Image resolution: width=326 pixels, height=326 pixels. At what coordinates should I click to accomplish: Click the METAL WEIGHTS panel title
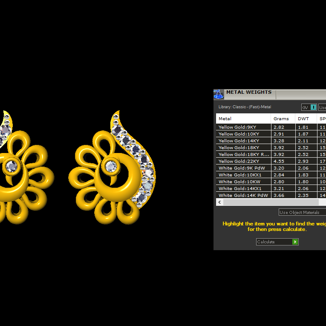tap(249, 92)
